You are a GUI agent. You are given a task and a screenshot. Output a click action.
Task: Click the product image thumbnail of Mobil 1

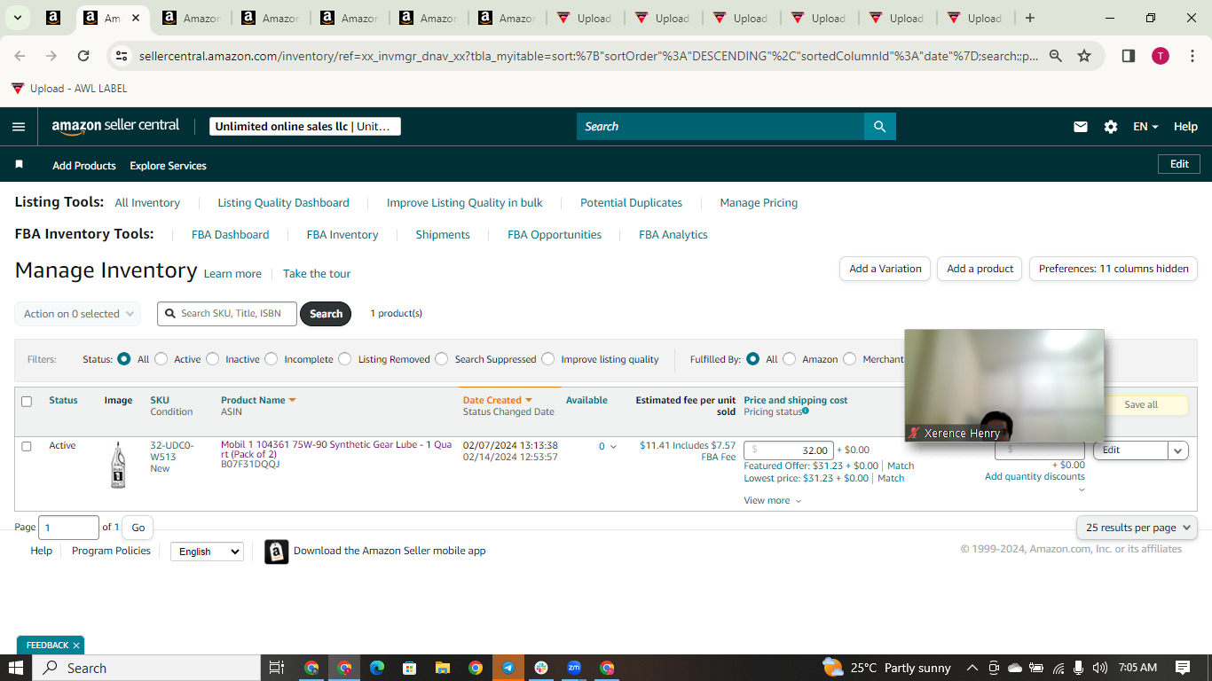118,465
